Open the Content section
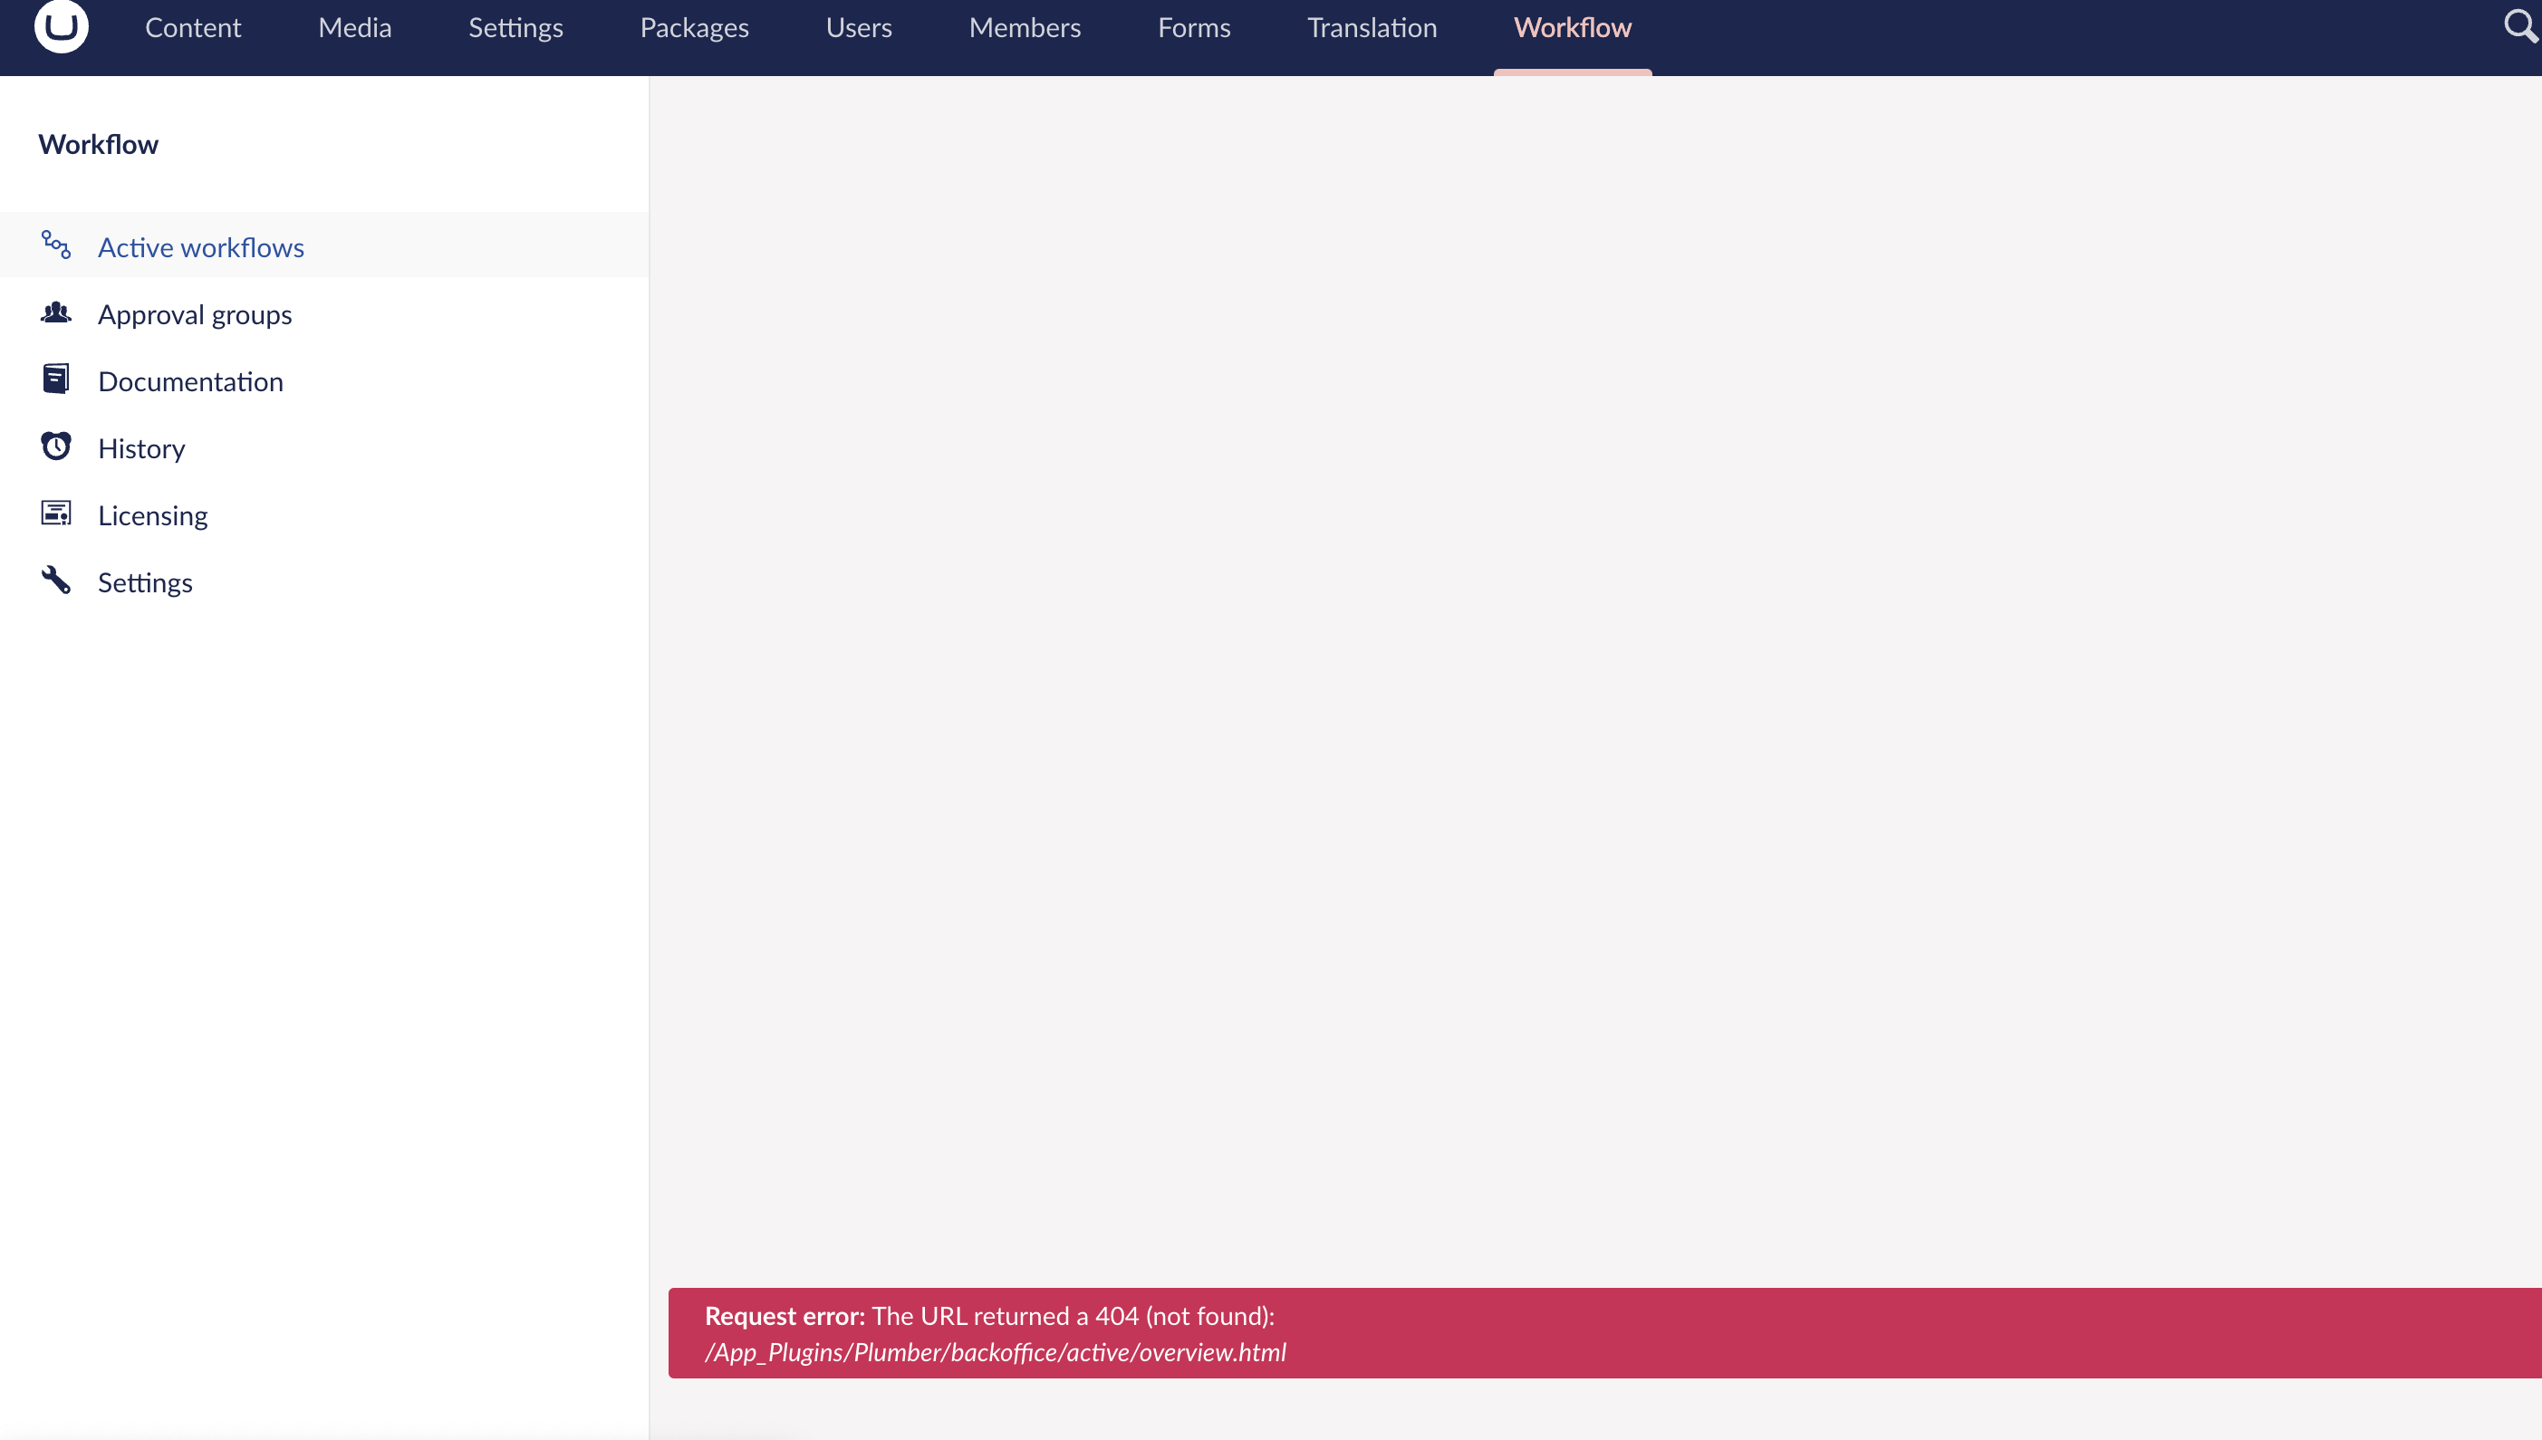Image resolution: width=2542 pixels, height=1440 pixels. coord(193,28)
